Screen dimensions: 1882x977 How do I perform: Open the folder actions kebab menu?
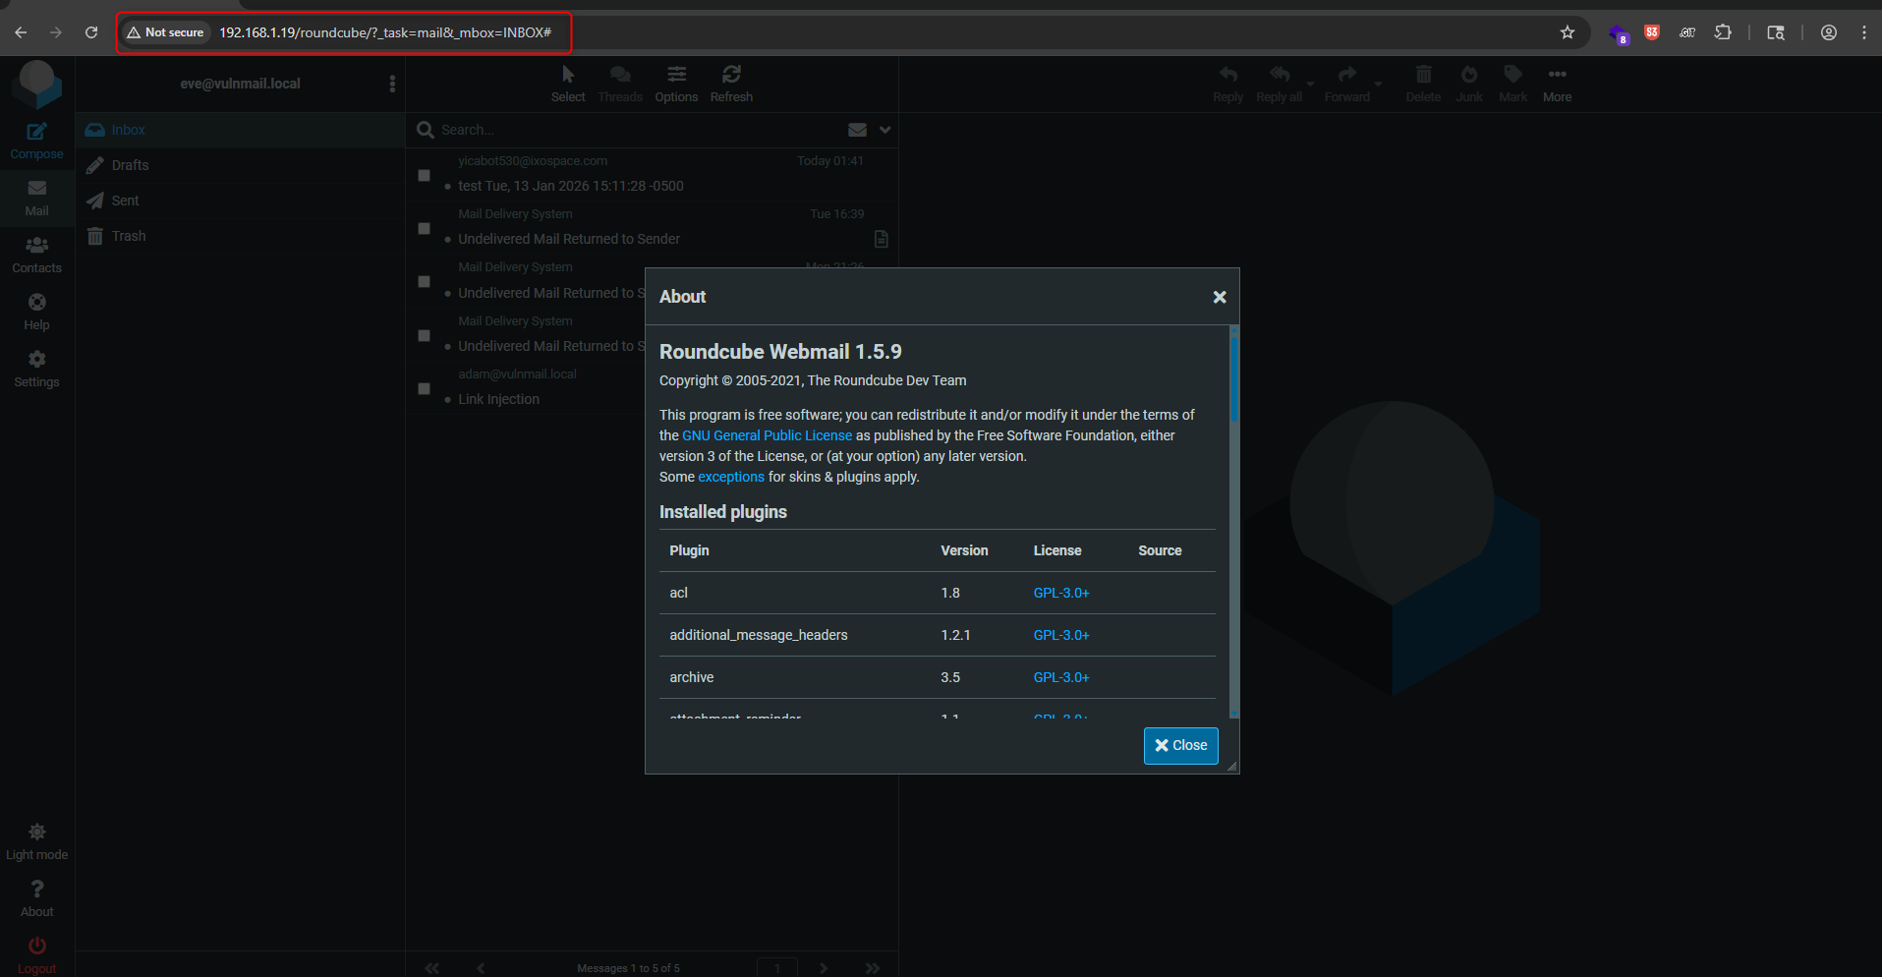[392, 84]
